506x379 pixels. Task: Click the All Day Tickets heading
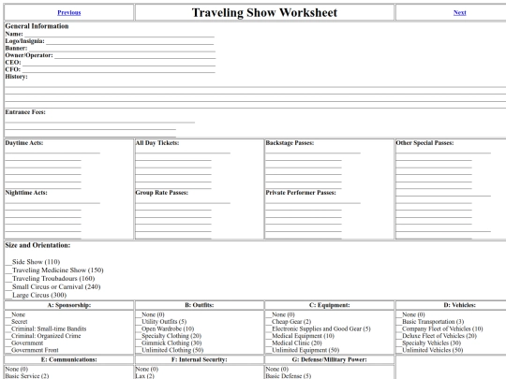coord(157,143)
